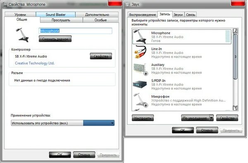Image resolution: width=248 pixels, height=163 pixels.
Task: Open the Sound Blaster tab
Action: pyautogui.click(x=55, y=15)
